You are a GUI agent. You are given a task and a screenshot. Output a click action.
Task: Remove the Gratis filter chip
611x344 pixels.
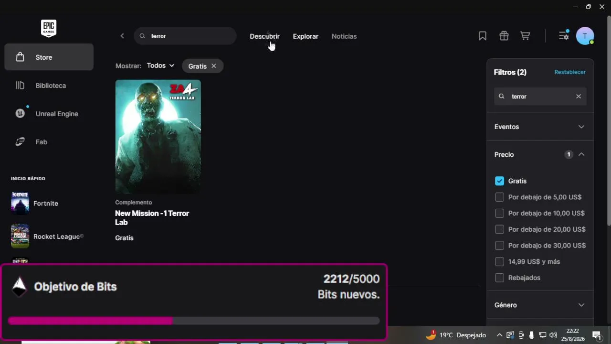click(214, 66)
